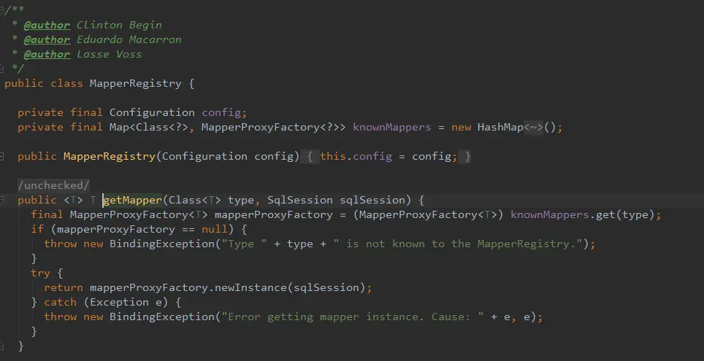704x361 pixels.
Task: Click mapperProxyFactory variable in its declaration
Action: click(273, 215)
